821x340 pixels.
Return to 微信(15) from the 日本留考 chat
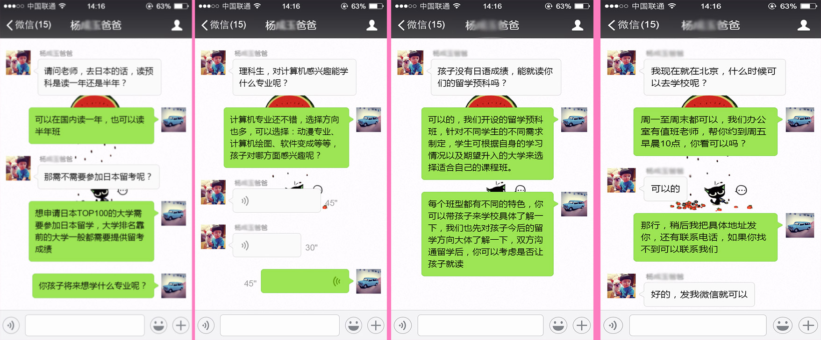(x=29, y=25)
